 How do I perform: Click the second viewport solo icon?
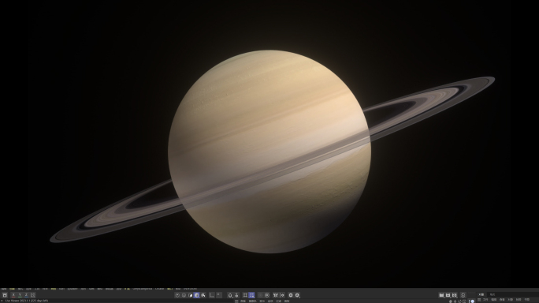pyautogui.click(x=236, y=295)
